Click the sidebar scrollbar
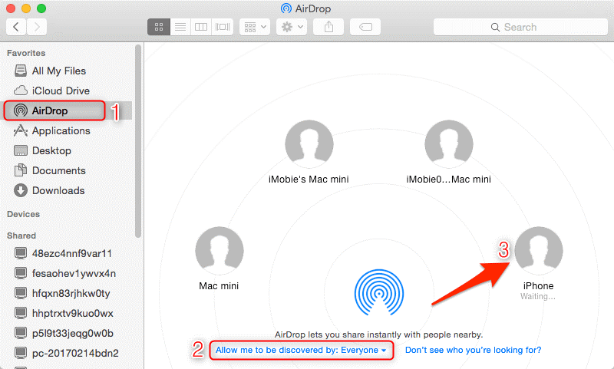 point(138,141)
